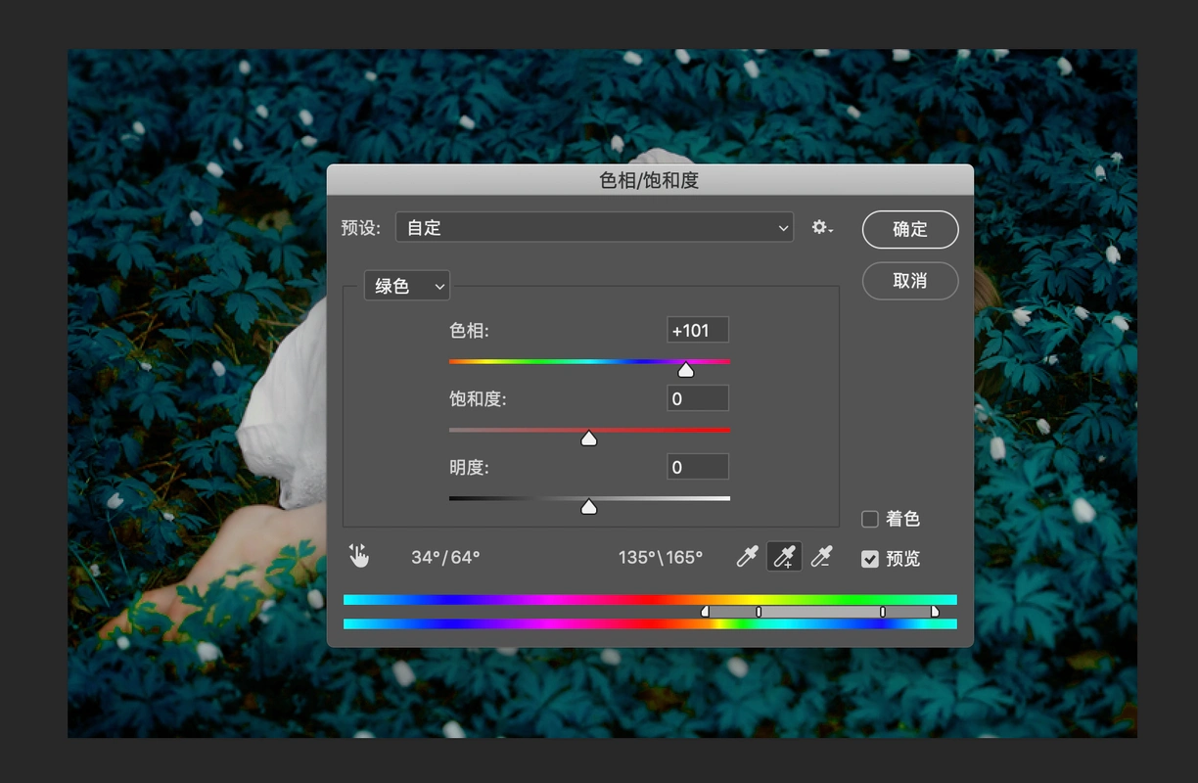Click a range marker on the color spectrum bar

759,610
